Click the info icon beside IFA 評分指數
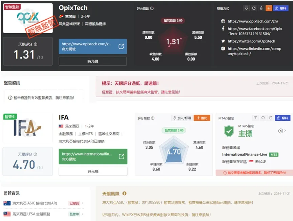 (153, 118)
